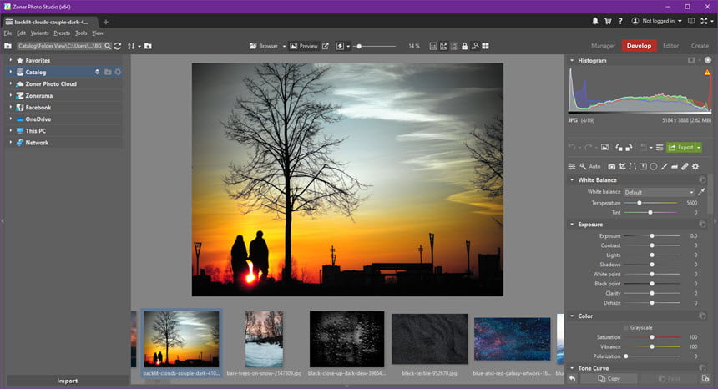Viewport: 718px width, 389px height.
Task: Click back arrow beside Copy button
Action: click(x=573, y=378)
